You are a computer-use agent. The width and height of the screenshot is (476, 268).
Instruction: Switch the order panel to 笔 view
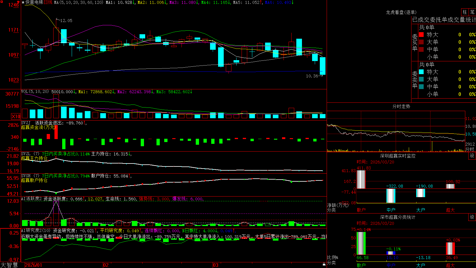click(x=472, y=12)
